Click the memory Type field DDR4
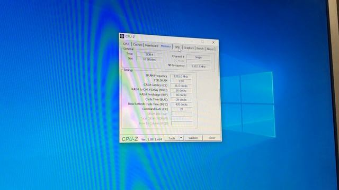 pyautogui.click(x=149, y=55)
